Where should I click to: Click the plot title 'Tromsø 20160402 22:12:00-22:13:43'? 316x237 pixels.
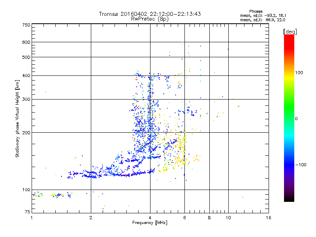pyautogui.click(x=150, y=14)
